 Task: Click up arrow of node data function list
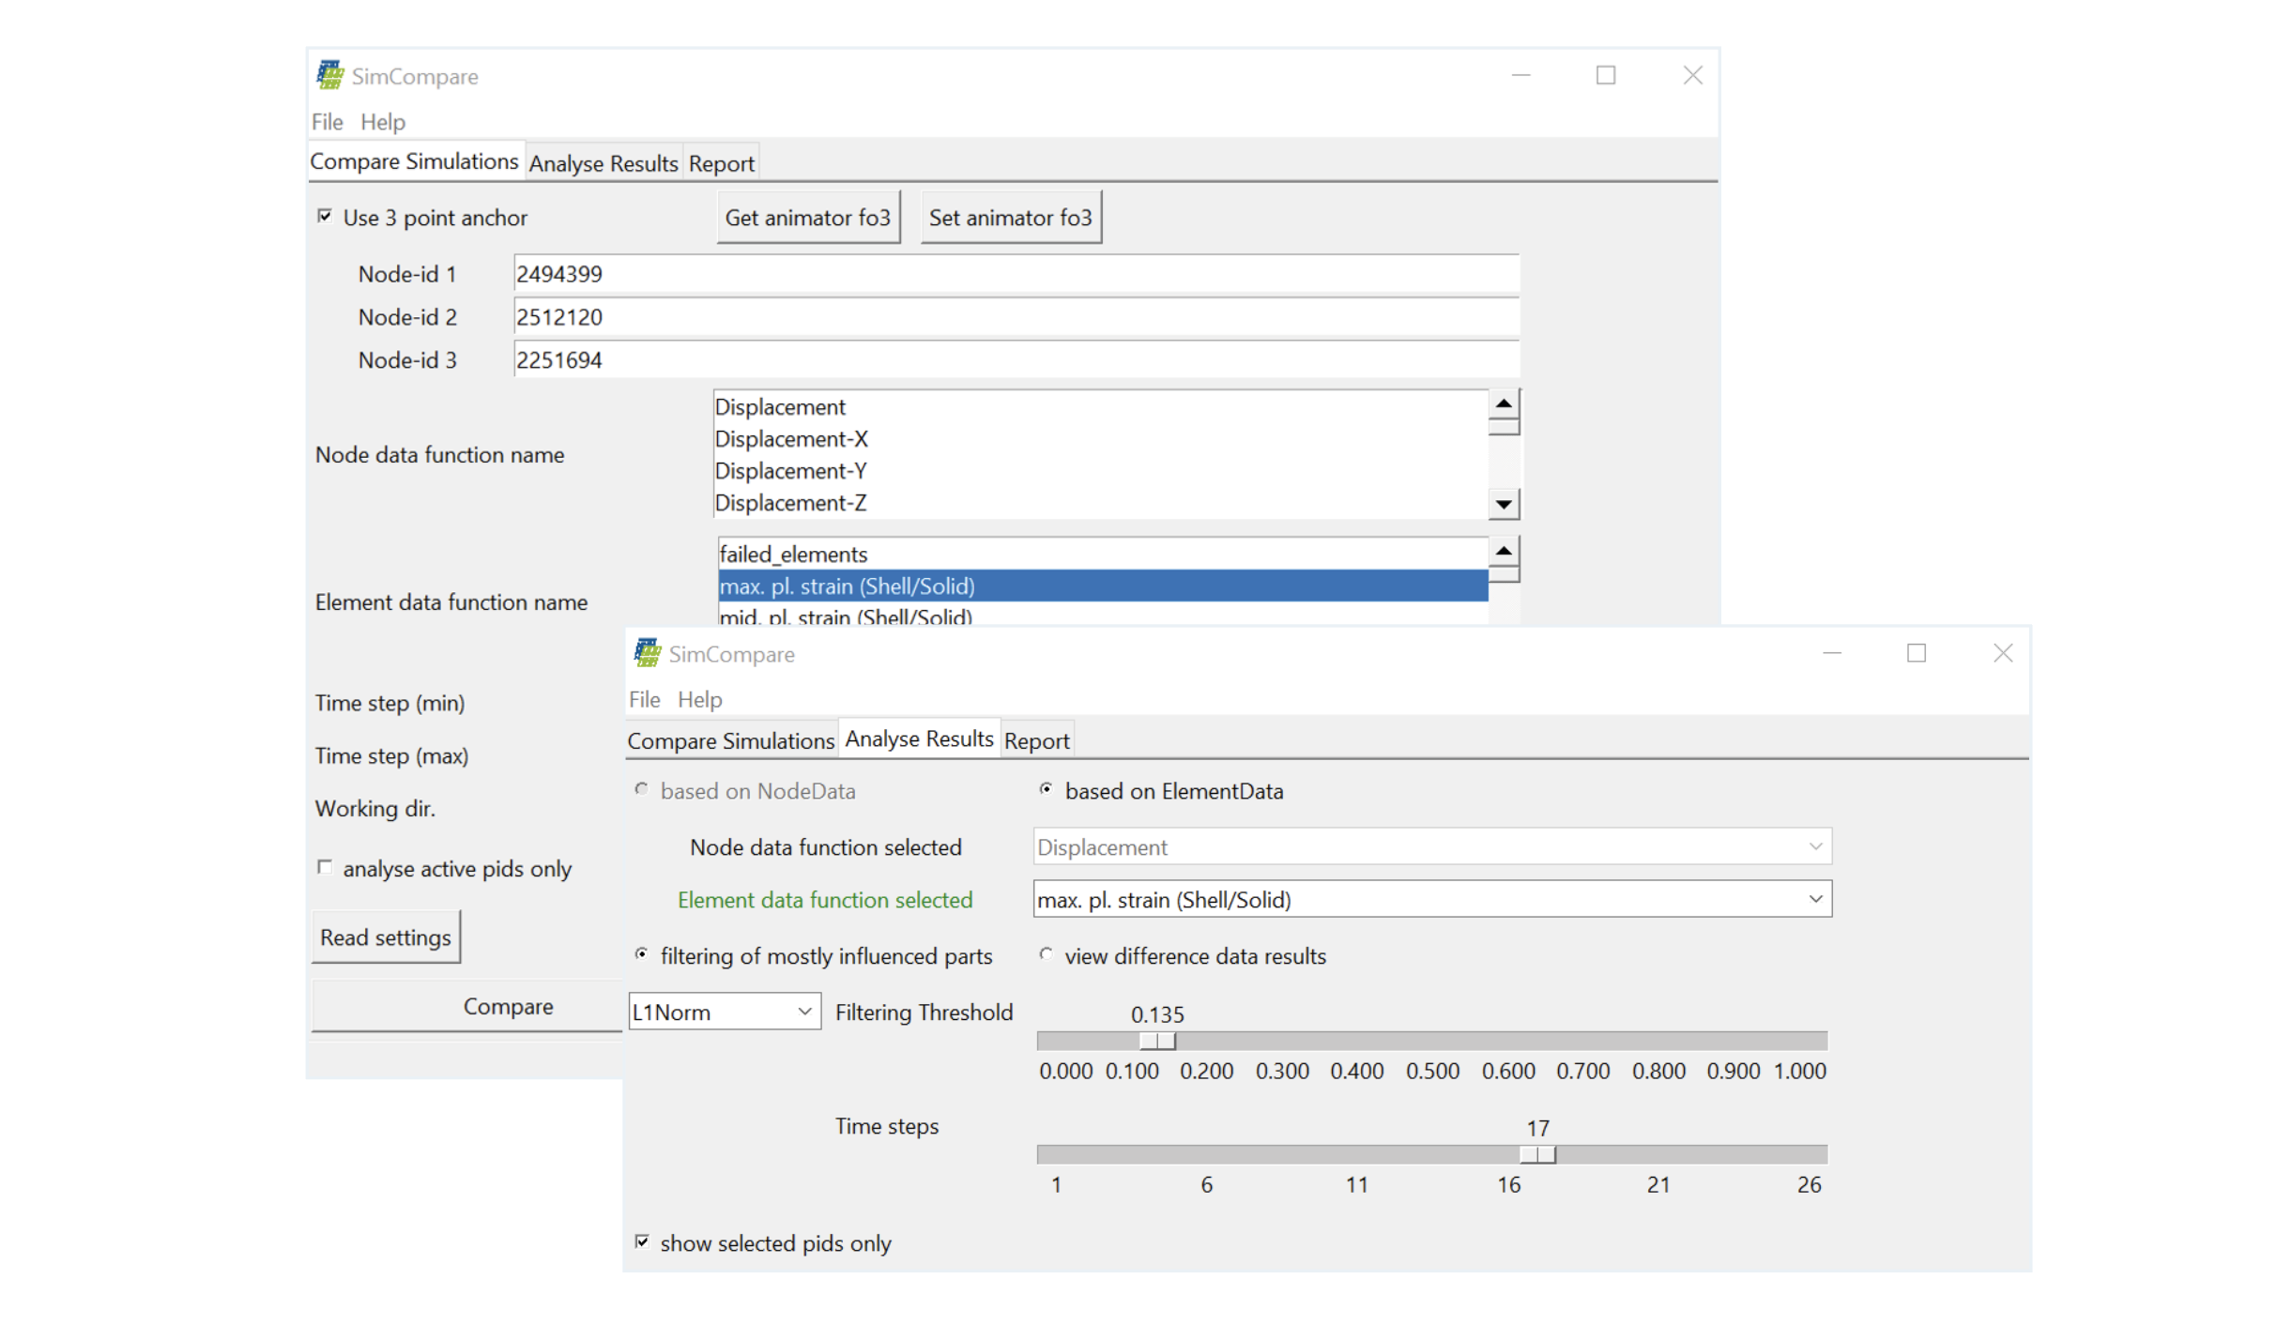(x=1504, y=404)
